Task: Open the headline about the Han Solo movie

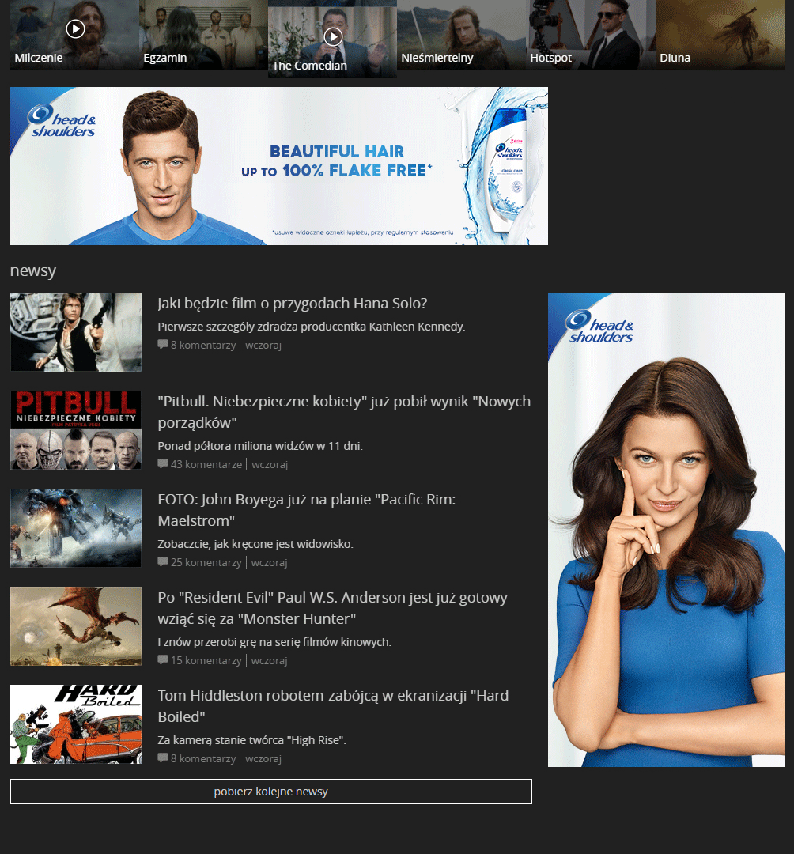Action: coord(292,304)
